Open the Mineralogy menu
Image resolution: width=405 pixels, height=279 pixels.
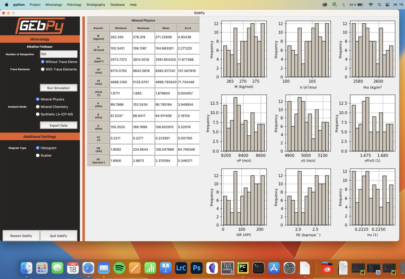point(54,5)
